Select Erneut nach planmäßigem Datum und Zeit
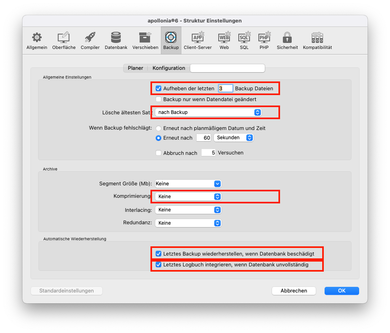Image resolution: width=390 pixels, height=333 pixels. [158, 128]
